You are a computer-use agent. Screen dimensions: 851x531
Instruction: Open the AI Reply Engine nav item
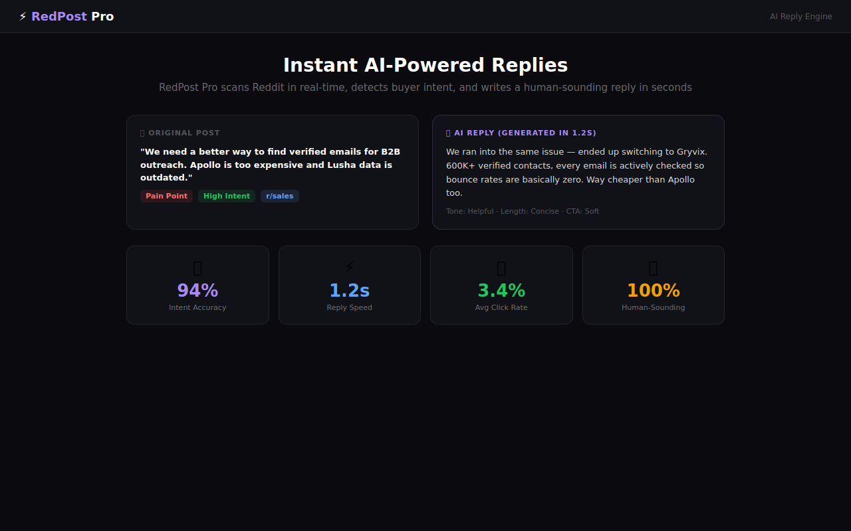point(801,17)
